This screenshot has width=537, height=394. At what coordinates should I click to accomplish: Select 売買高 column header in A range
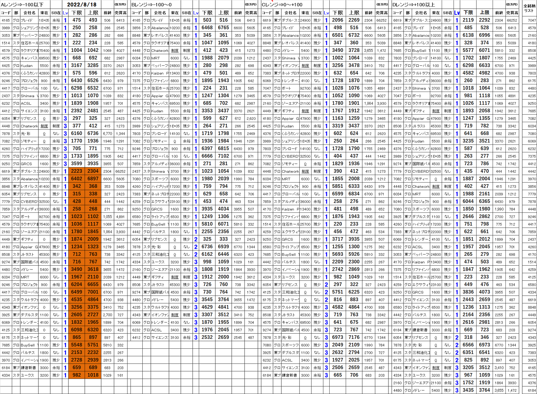tap(120, 13)
